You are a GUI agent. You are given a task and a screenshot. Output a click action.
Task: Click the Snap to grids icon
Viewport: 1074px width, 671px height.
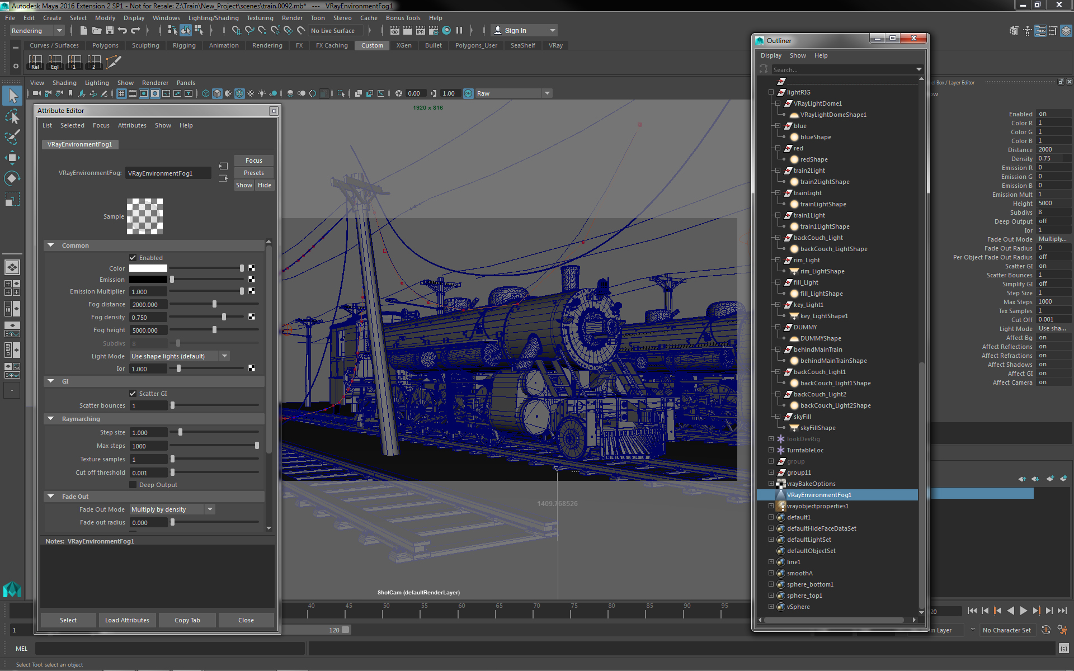pos(237,31)
